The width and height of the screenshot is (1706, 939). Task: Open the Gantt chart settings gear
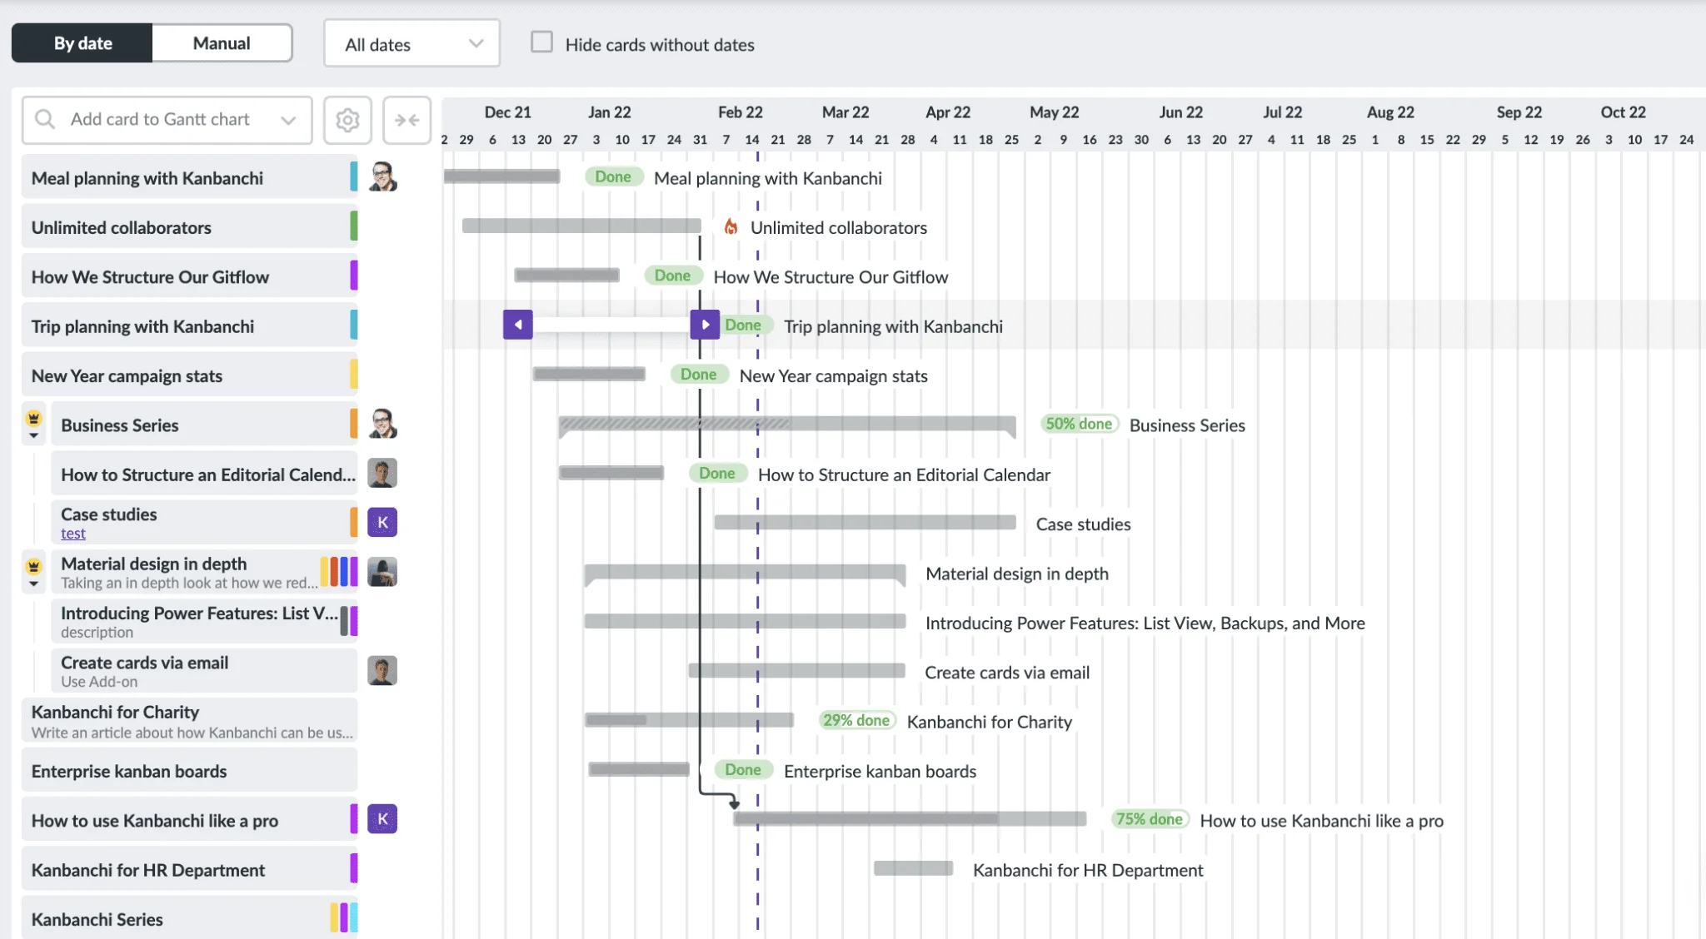point(347,120)
